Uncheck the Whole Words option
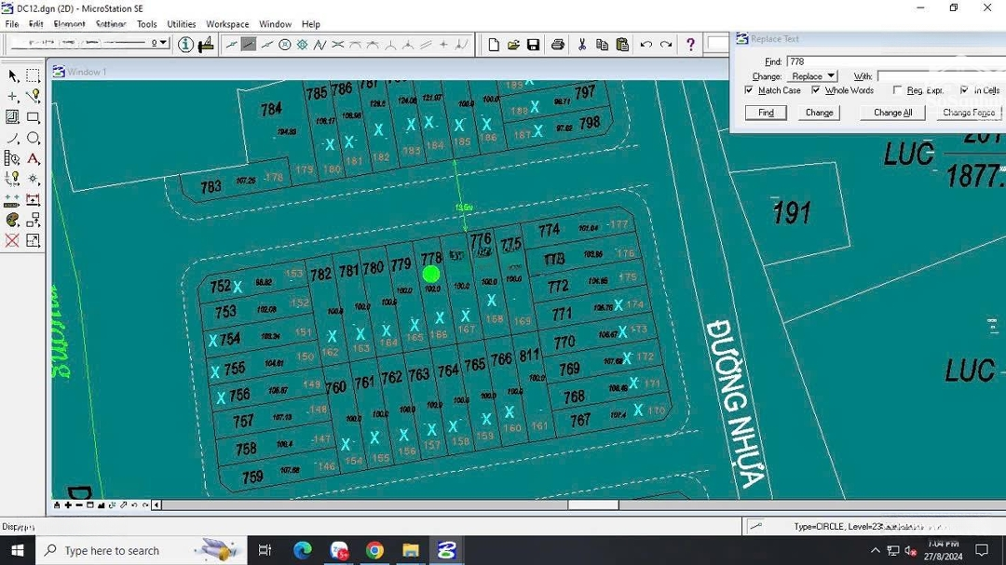1006x565 pixels. (816, 90)
